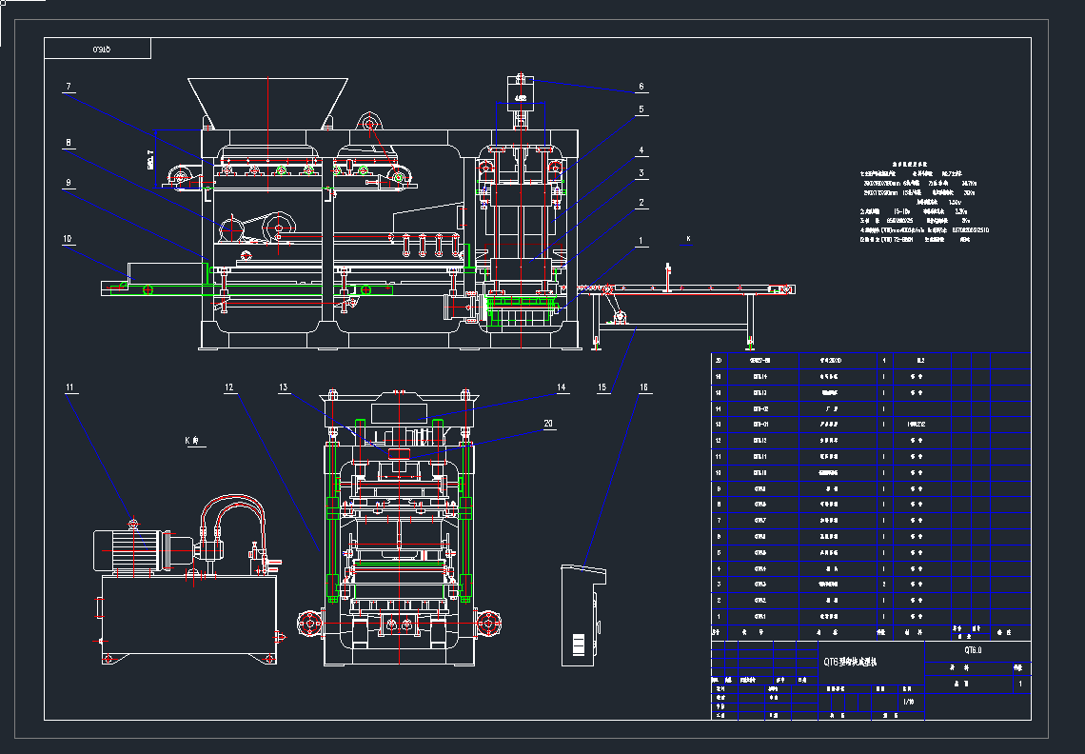The width and height of the screenshot is (1085, 754).
Task: Click callout label 10 on the left
Action: (x=69, y=239)
